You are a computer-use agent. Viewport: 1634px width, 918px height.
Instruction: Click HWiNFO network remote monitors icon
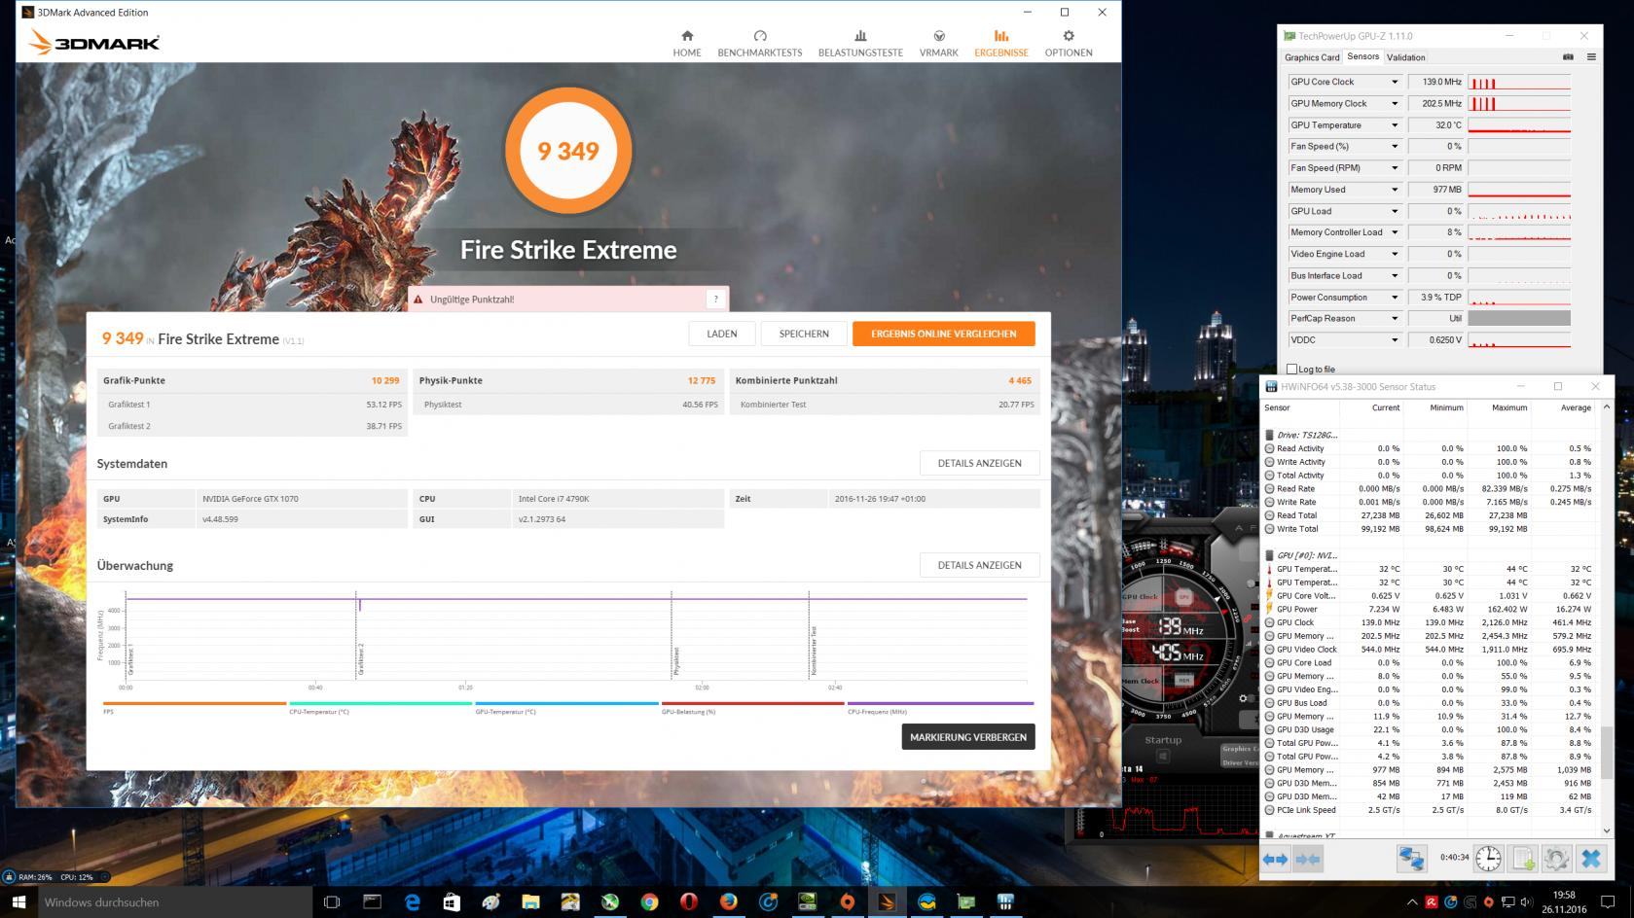pyautogui.click(x=1411, y=859)
